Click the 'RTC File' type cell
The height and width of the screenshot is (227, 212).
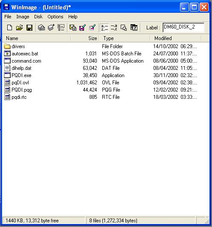pyautogui.click(x=111, y=97)
